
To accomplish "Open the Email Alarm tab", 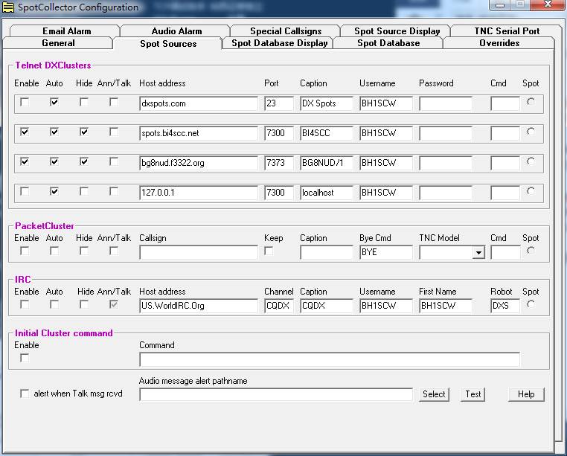I will 66,31.
